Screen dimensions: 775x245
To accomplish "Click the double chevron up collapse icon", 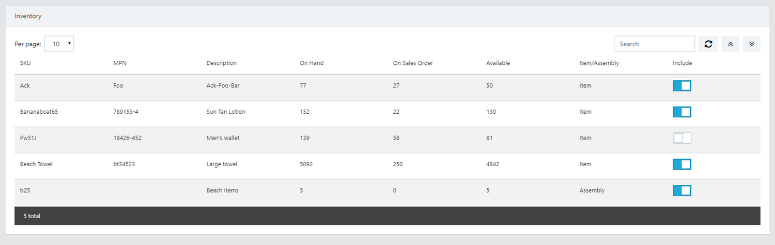I will pyautogui.click(x=731, y=44).
